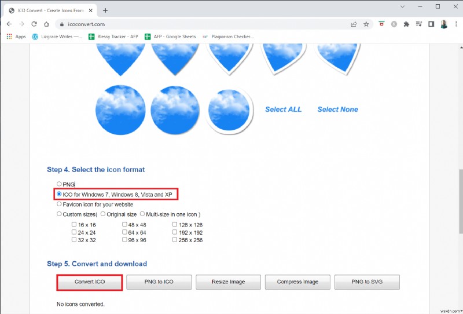Check the 192 x 192 size box
This screenshot has height=314, width=463.
[x=175, y=232]
